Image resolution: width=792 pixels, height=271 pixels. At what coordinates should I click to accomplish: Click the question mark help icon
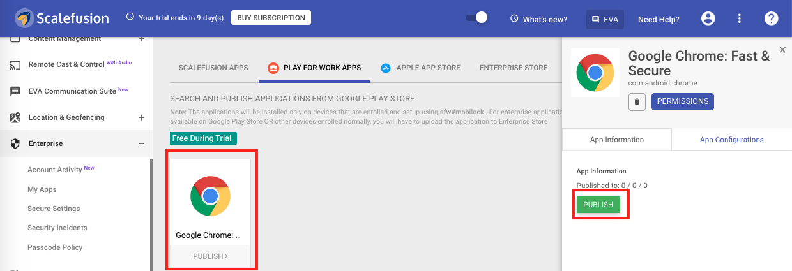(x=771, y=18)
